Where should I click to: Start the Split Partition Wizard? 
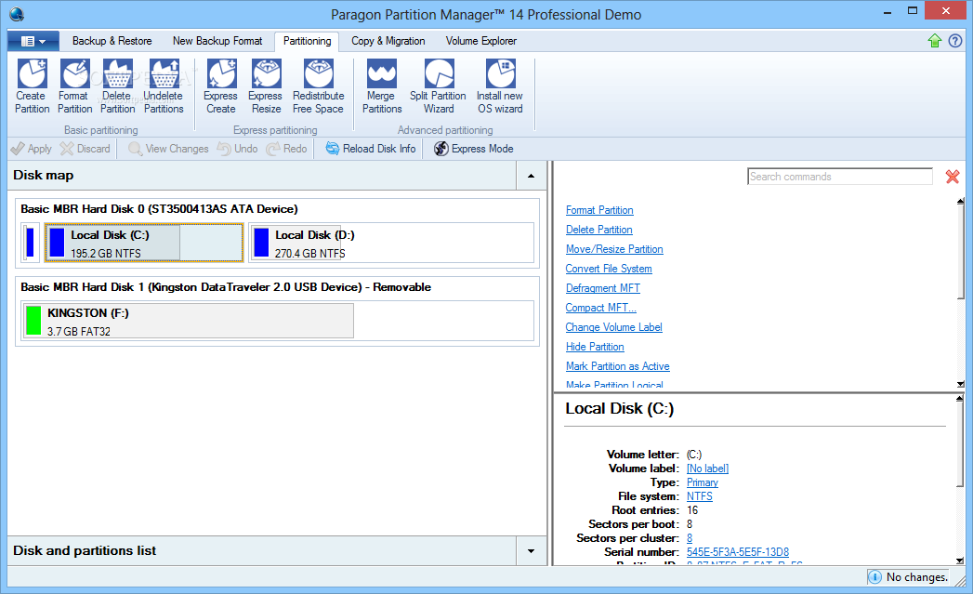point(438,86)
